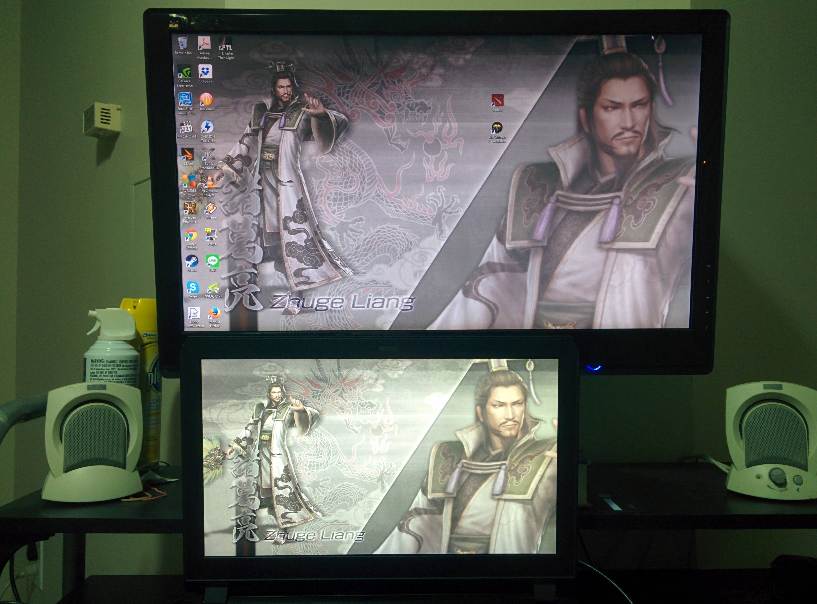Select the MPC-HC x64 player icon
This screenshot has height=604, width=817.
pyautogui.click(x=187, y=129)
